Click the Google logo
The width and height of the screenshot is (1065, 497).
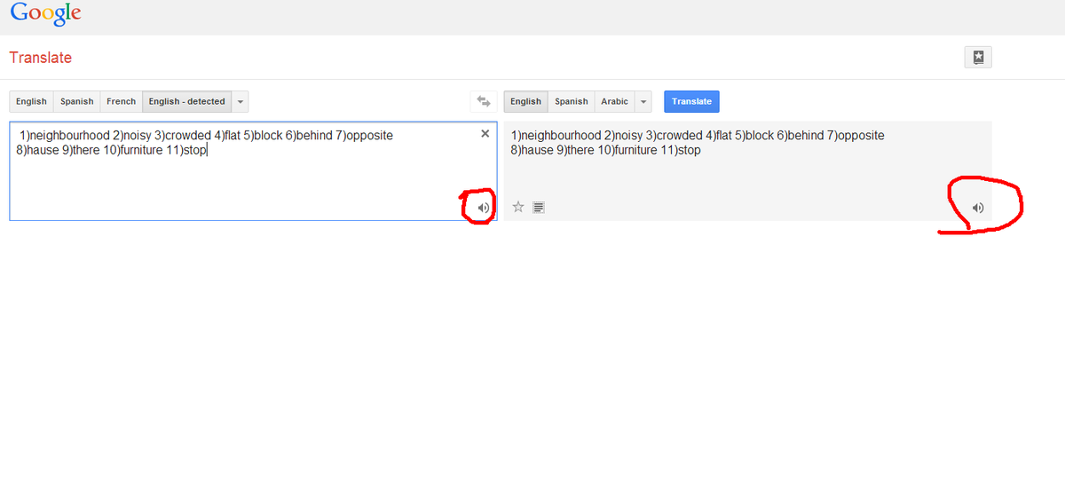pyautogui.click(x=46, y=14)
